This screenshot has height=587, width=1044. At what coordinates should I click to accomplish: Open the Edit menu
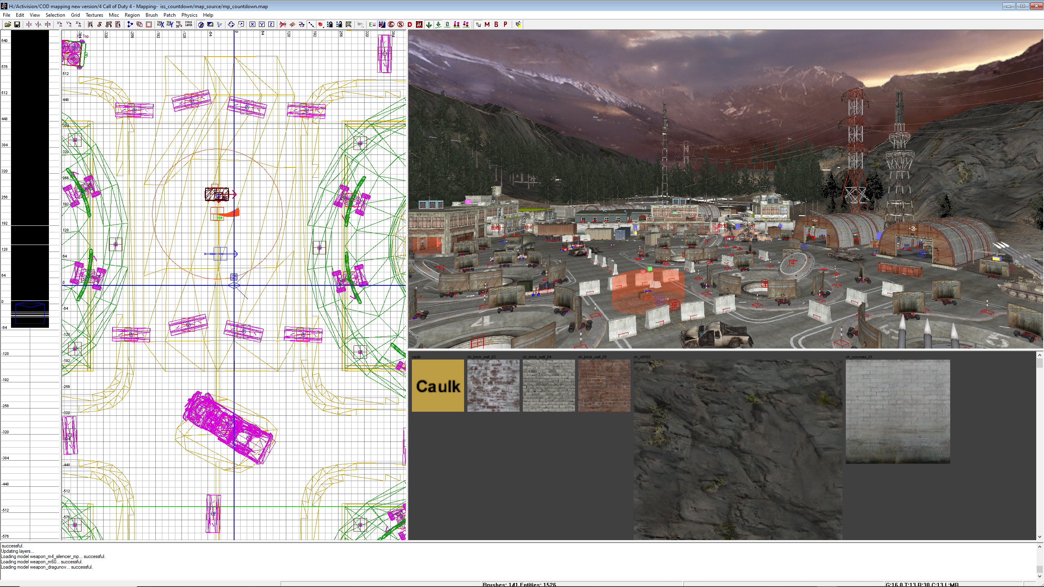click(20, 15)
